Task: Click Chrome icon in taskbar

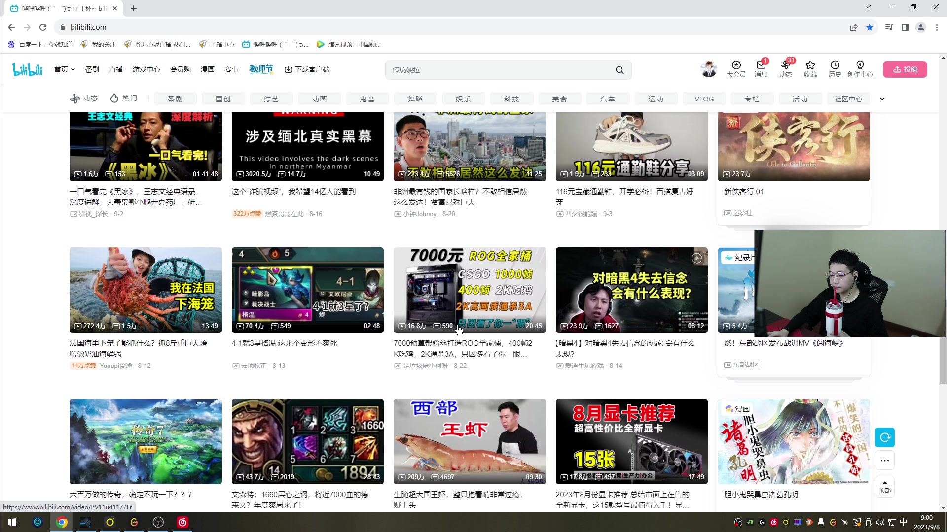Action: pos(62,522)
